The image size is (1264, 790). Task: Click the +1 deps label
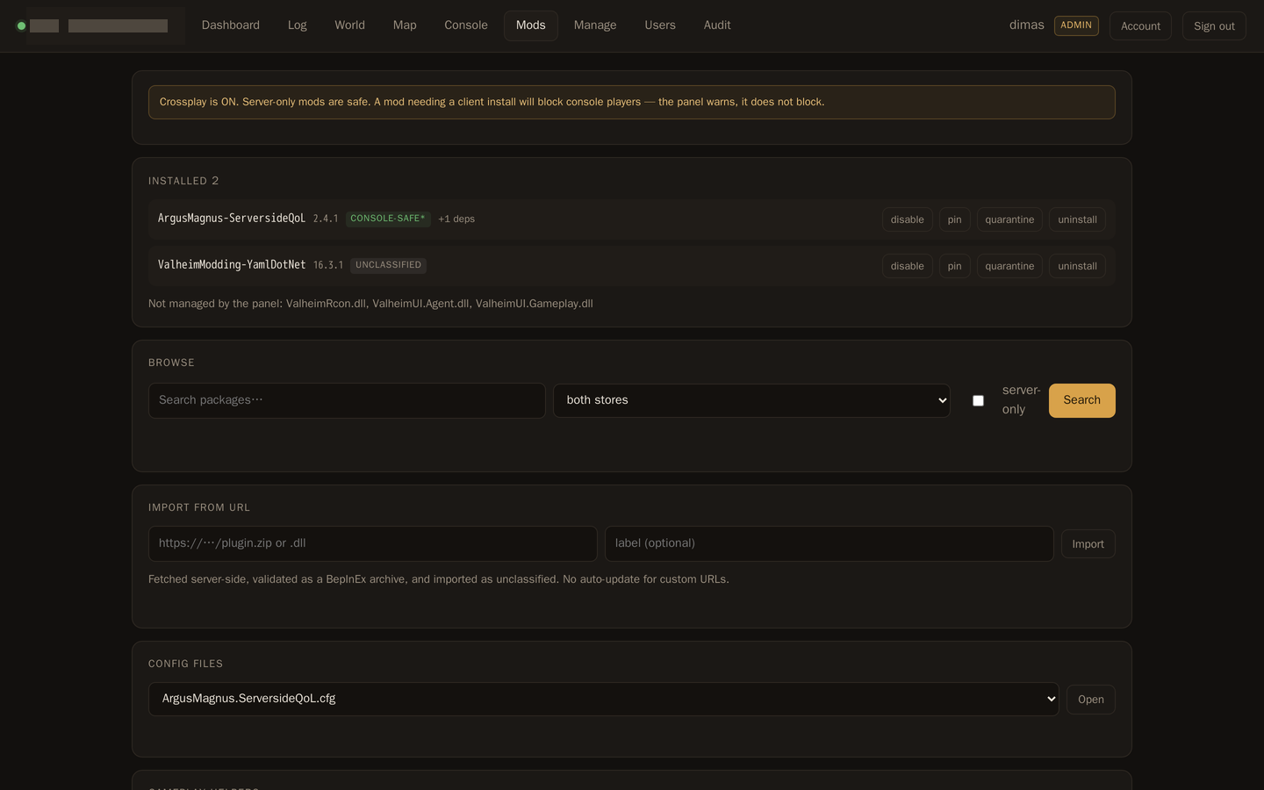pyautogui.click(x=456, y=219)
